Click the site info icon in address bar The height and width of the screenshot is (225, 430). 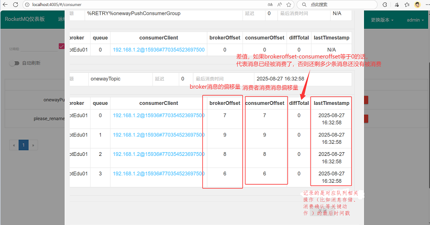27,5
